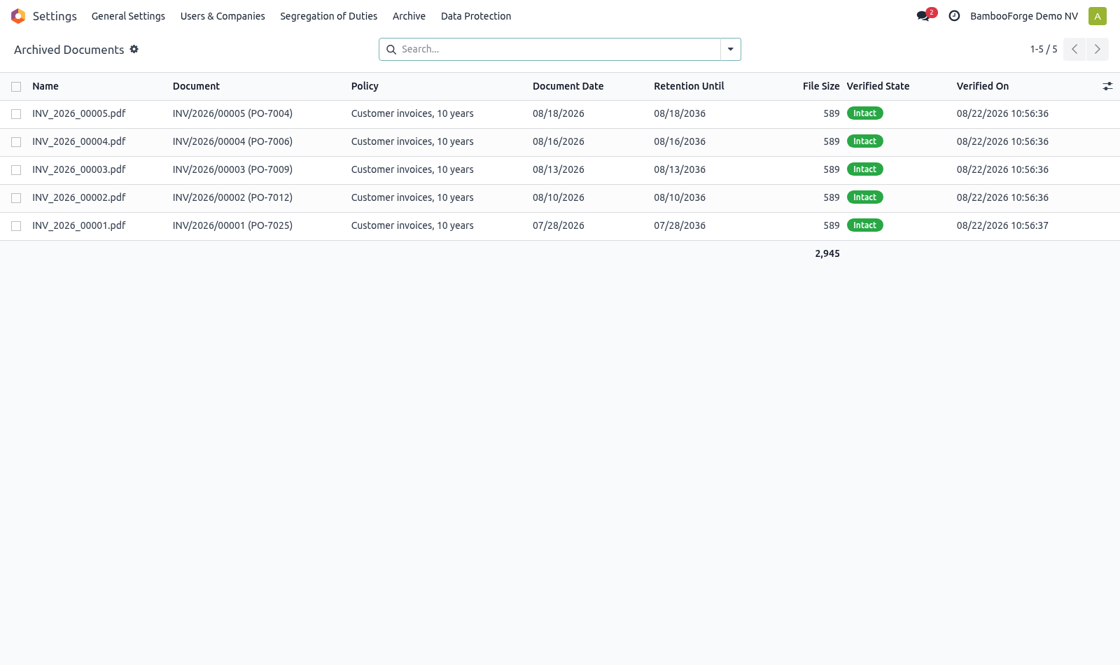
Task: Open the Odoo home menu logo
Action: [18, 16]
